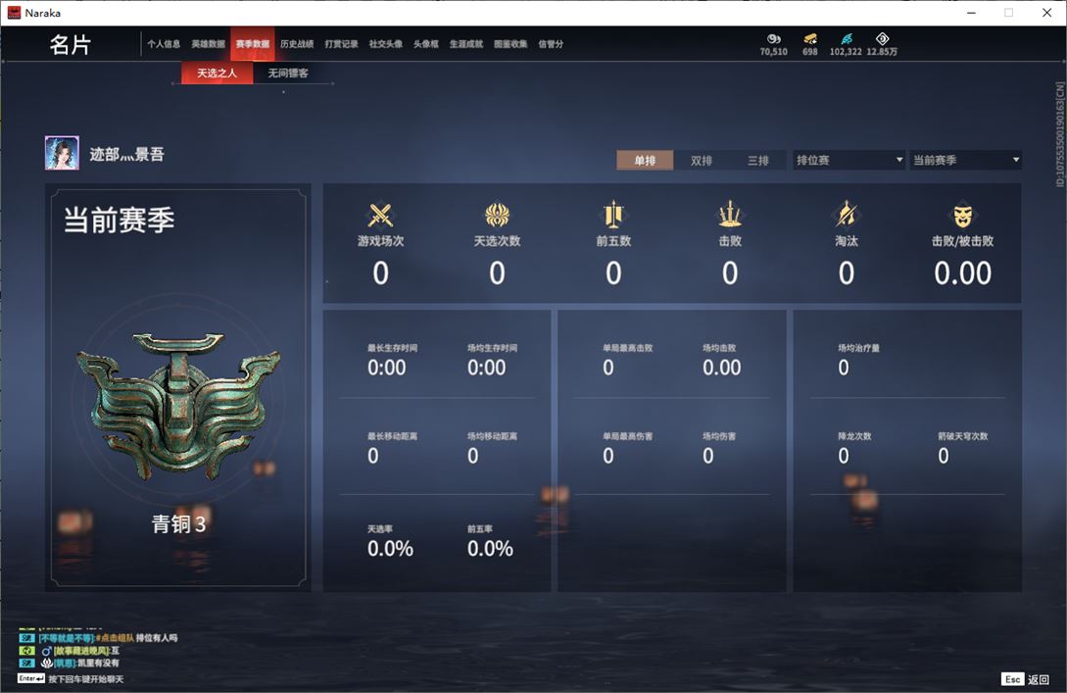Click the #点击组队 team-up link in chat

click(115, 638)
